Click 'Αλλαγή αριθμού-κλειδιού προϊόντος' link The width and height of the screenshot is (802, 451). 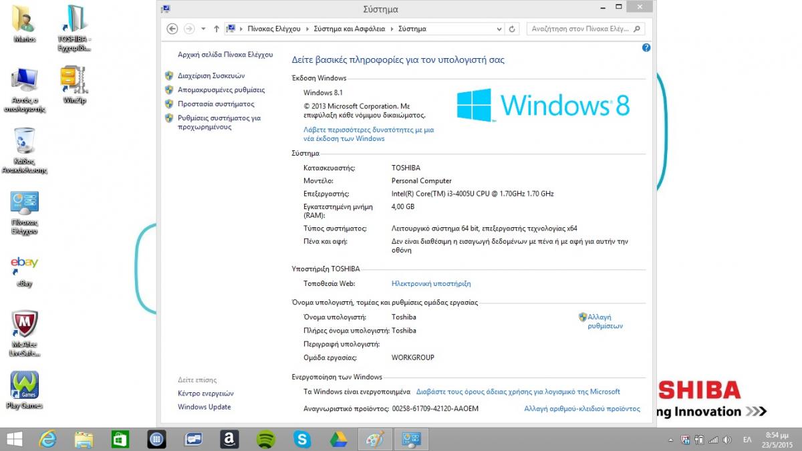point(582,408)
